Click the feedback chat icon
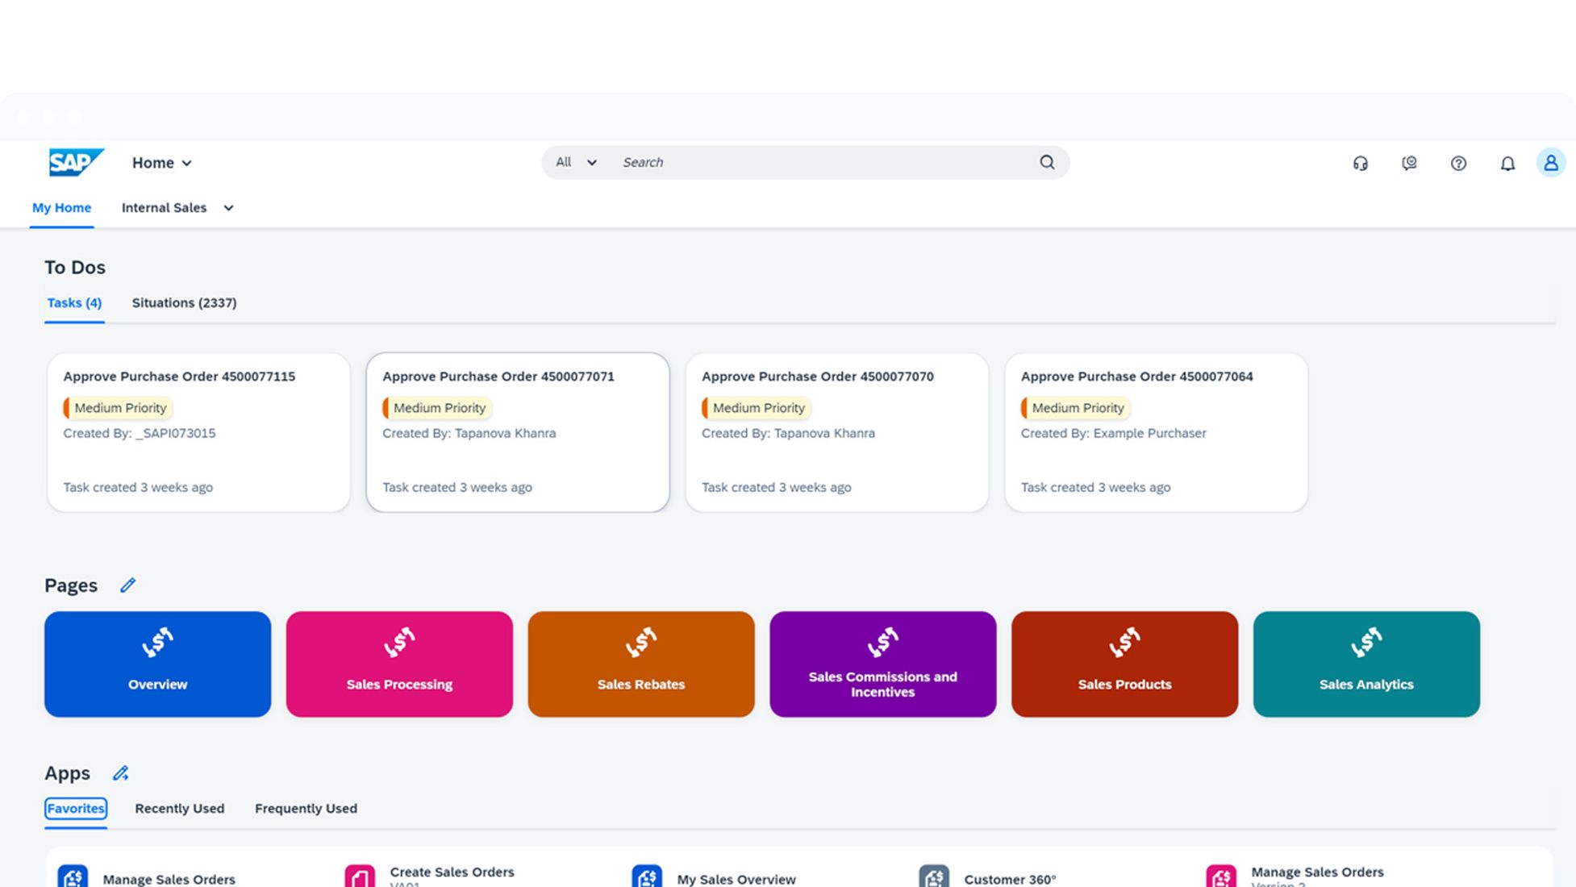Screen dimensions: 1576x887 [x=1409, y=164]
